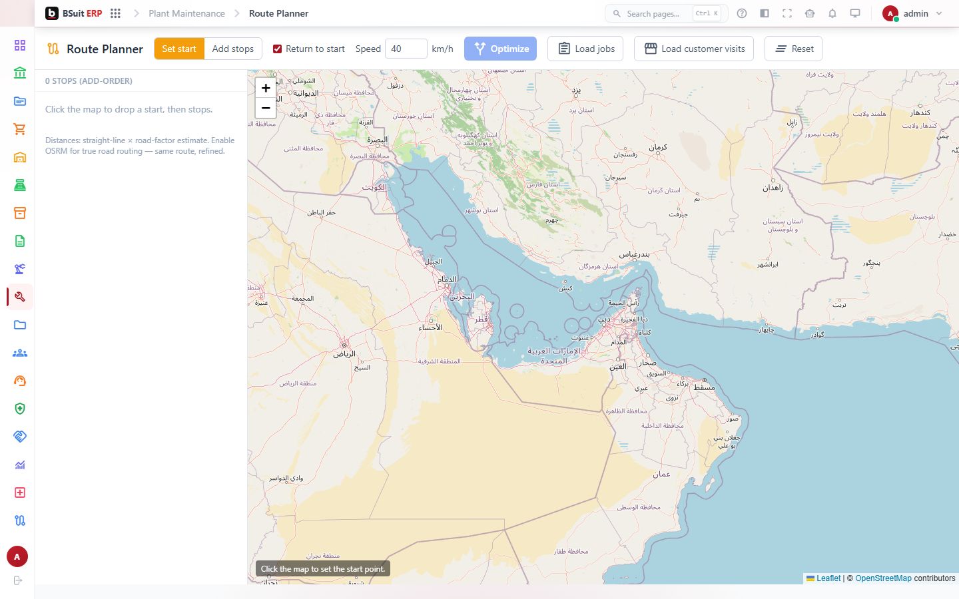
Task: Reset the route planner
Action: 794,49
